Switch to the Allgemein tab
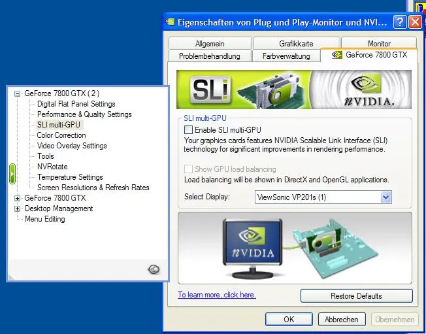Screen dimensions: 426x334 coord(210,44)
